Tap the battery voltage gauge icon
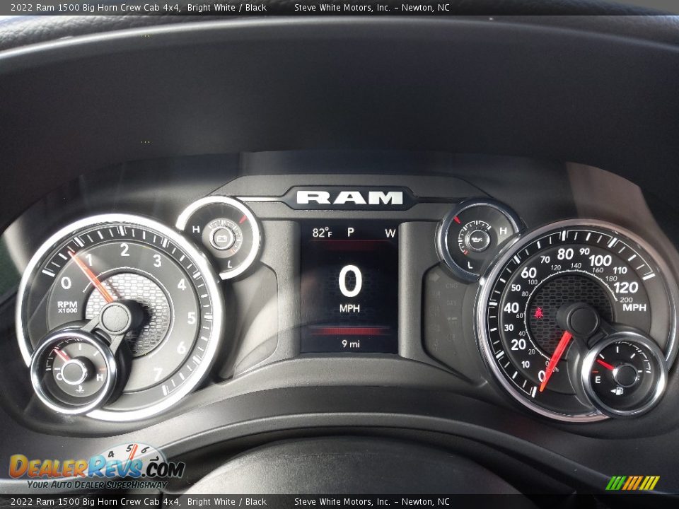The height and width of the screenshot is (509, 679). coord(222,238)
